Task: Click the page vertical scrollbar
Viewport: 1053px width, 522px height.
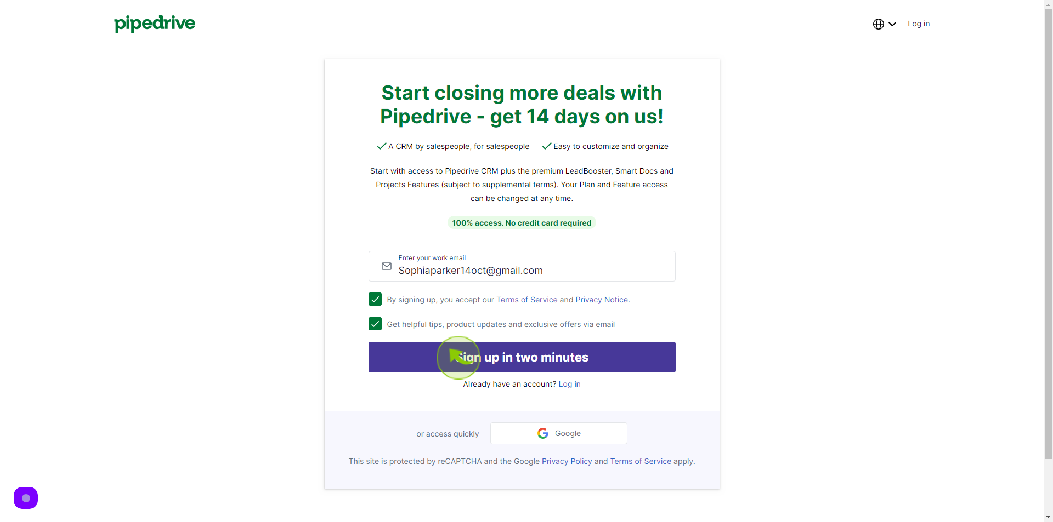Action: coord(1048,234)
